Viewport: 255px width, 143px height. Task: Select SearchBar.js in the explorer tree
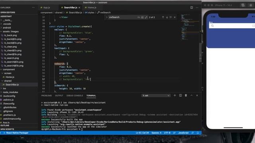click(12, 85)
